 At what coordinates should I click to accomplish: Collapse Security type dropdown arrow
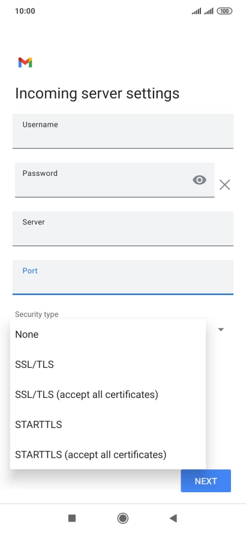[x=221, y=330]
